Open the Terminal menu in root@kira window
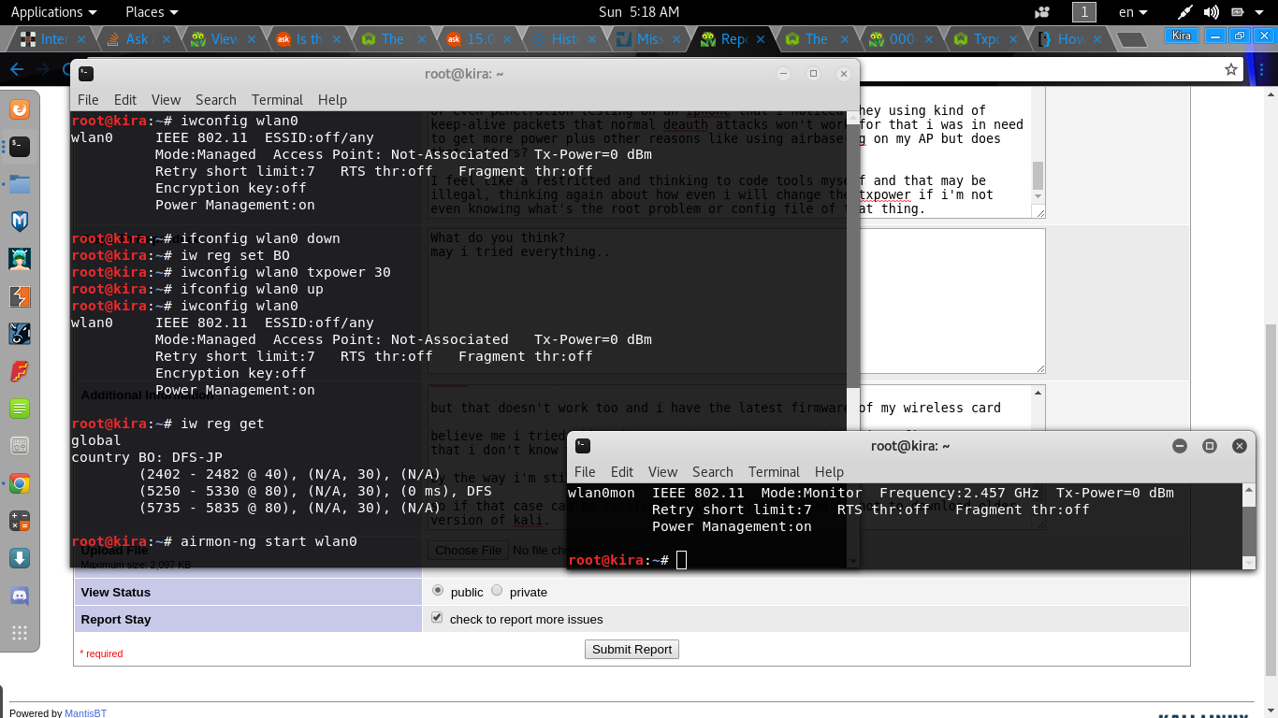 point(277,100)
